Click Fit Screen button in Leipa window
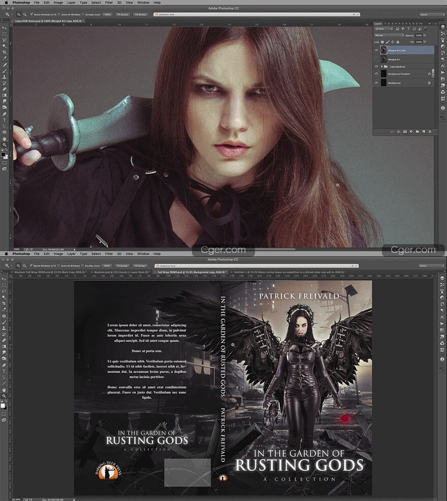The height and width of the screenshot is (501, 447). click(x=123, y=14)
